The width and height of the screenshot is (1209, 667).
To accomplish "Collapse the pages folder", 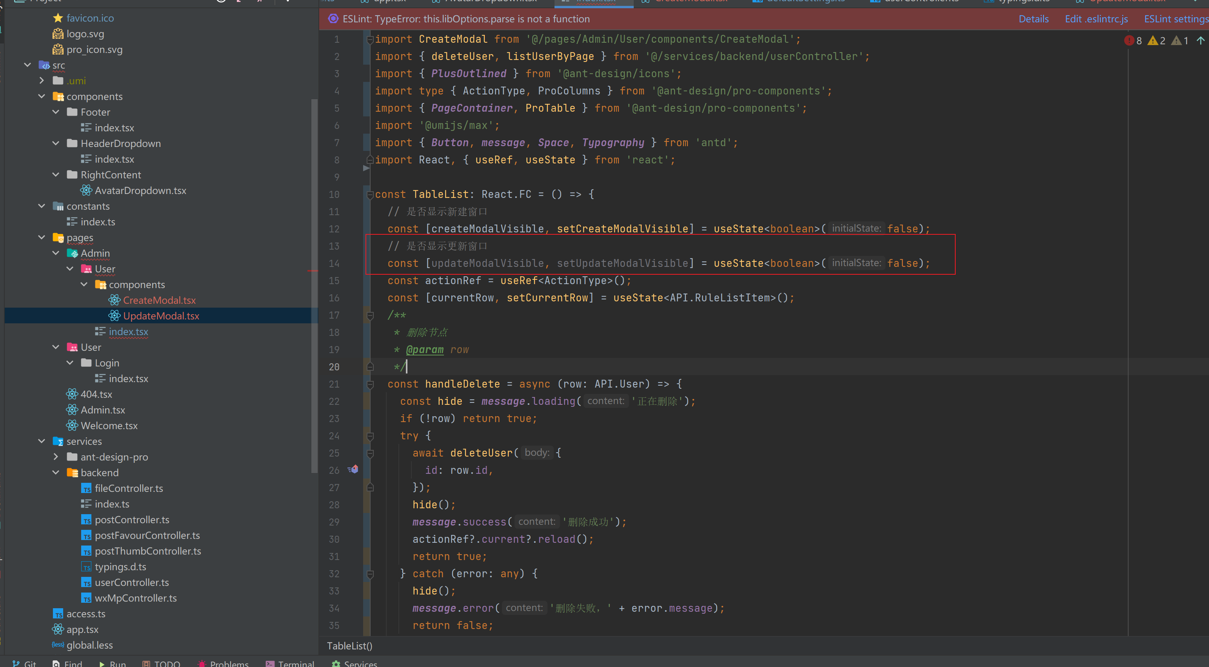I will tap(42, 238).
